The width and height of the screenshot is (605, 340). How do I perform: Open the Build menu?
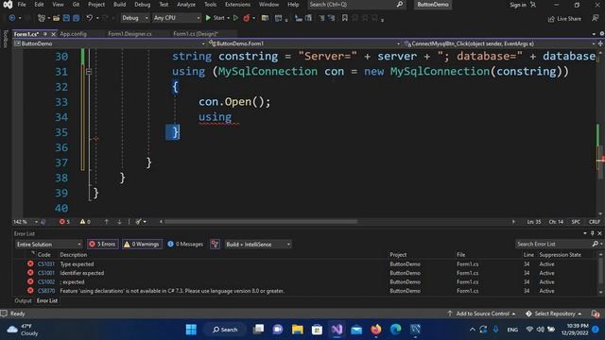click(119, 5)
